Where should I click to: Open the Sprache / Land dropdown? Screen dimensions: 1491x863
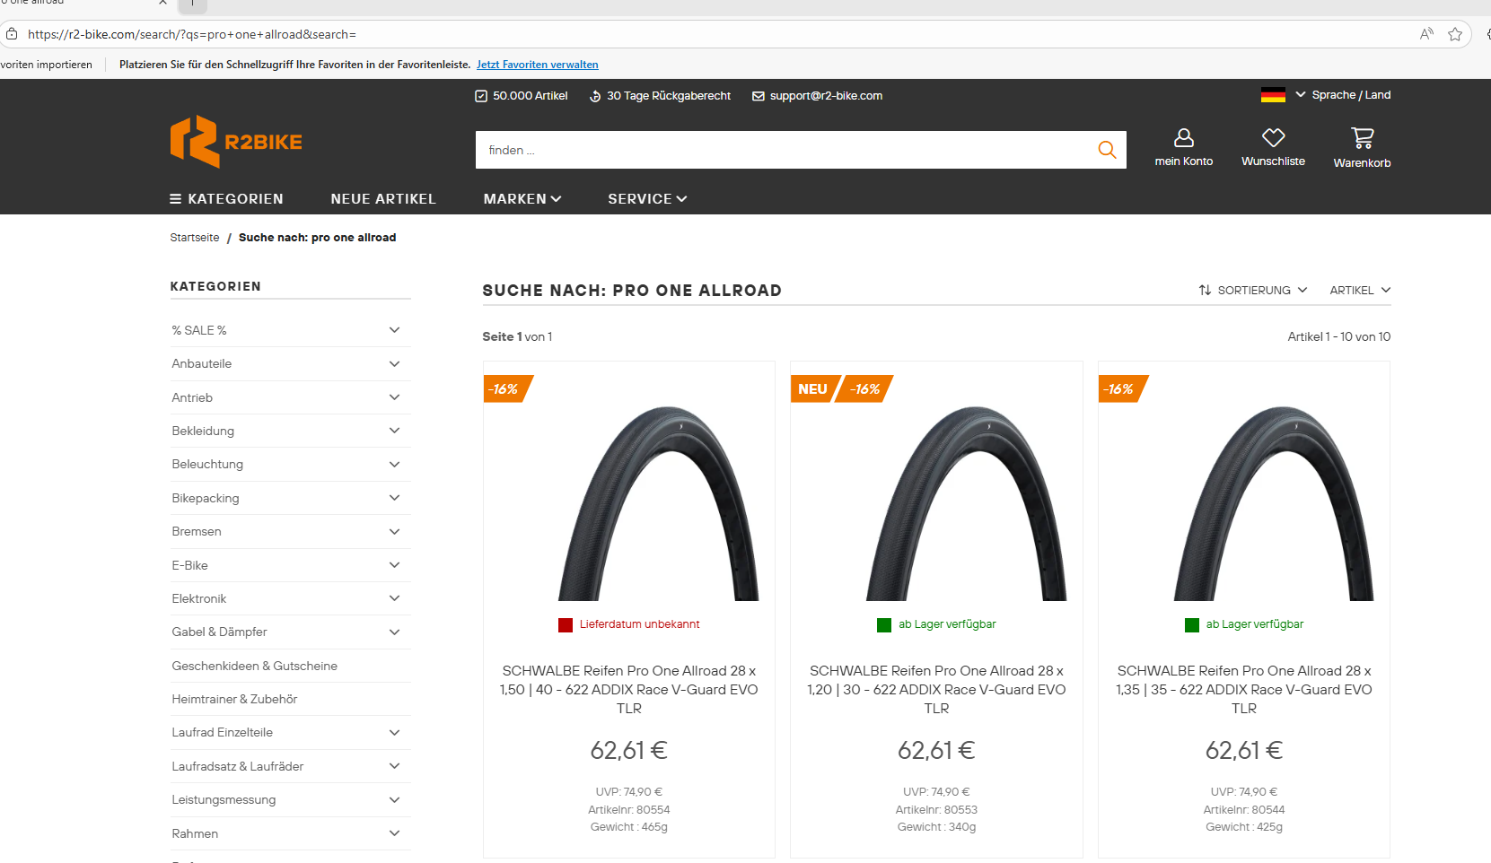click(1343, 95)
